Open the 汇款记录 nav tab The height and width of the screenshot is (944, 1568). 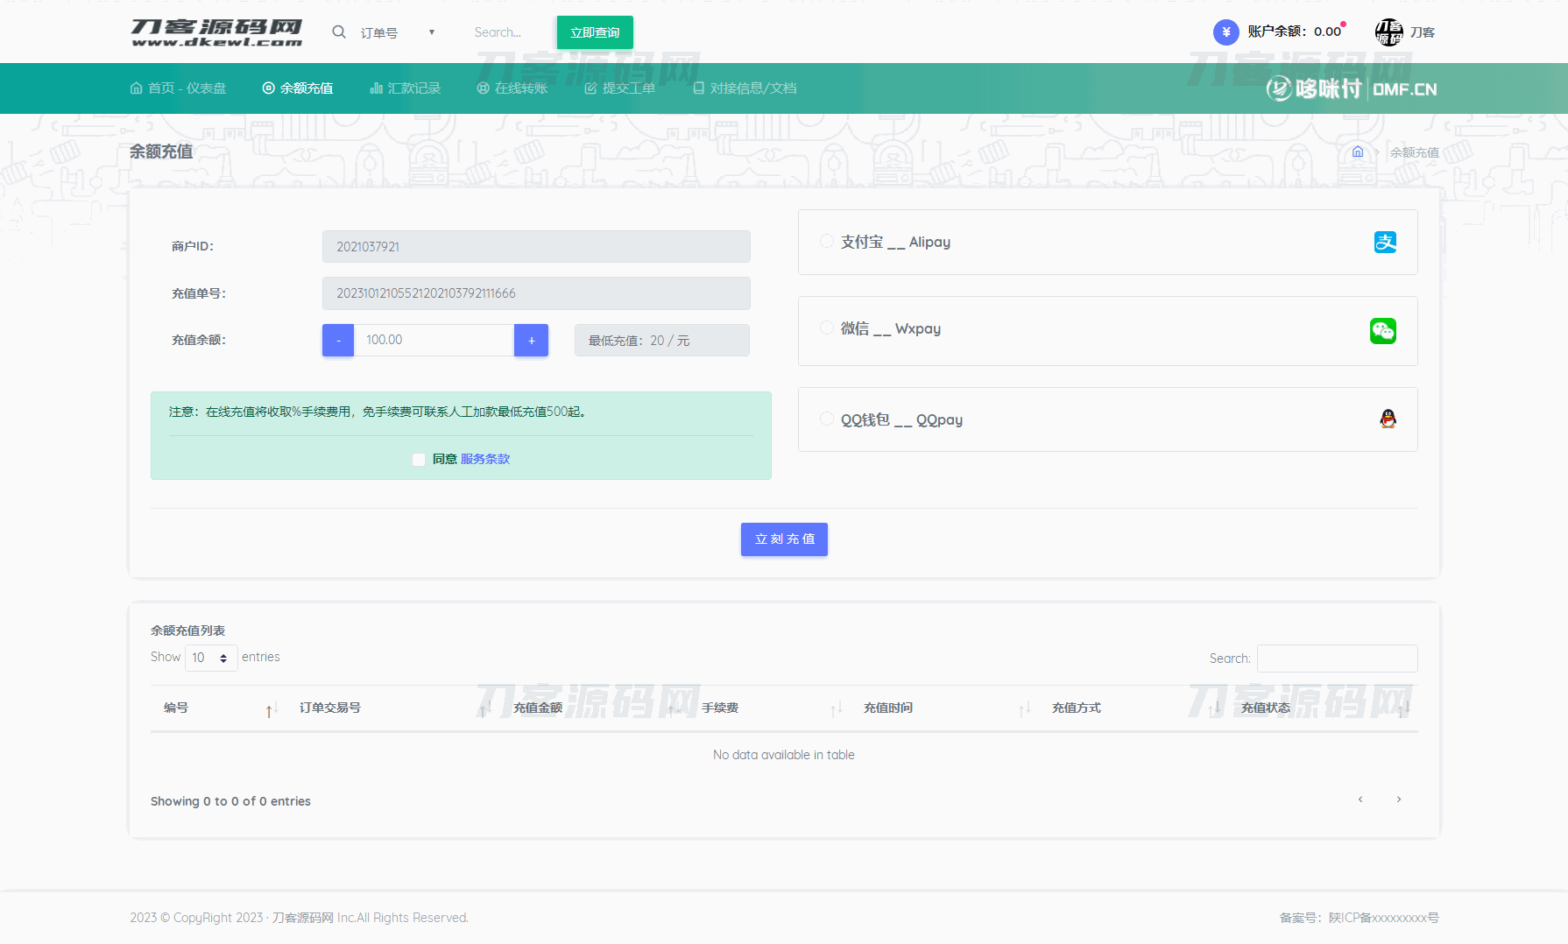pos(406,88)
